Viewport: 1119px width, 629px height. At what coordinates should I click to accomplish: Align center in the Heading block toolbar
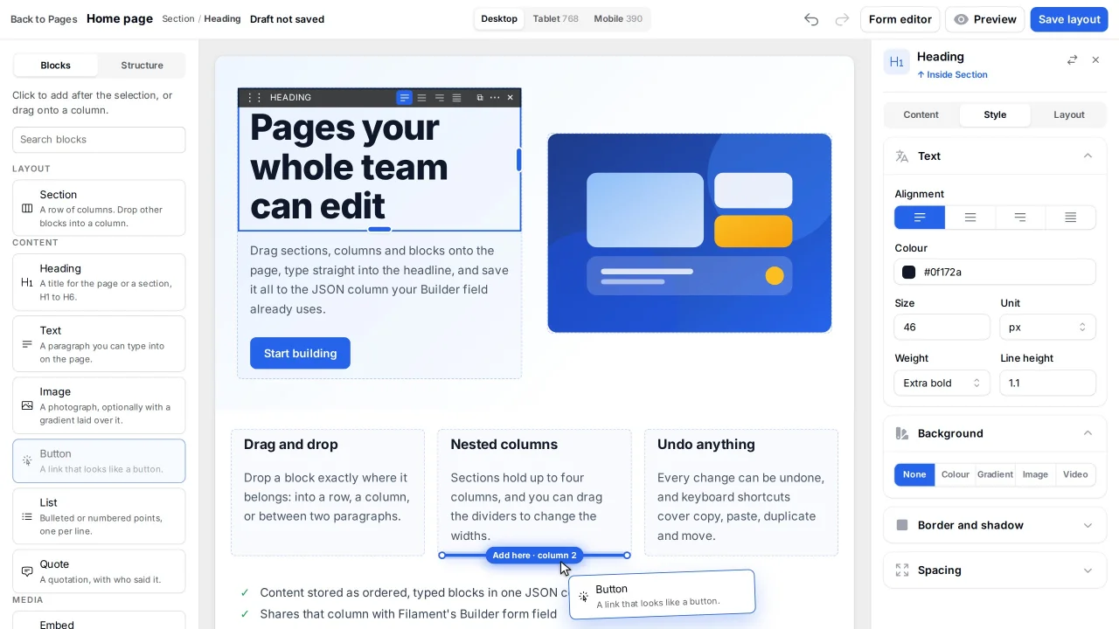click(421, 98)
